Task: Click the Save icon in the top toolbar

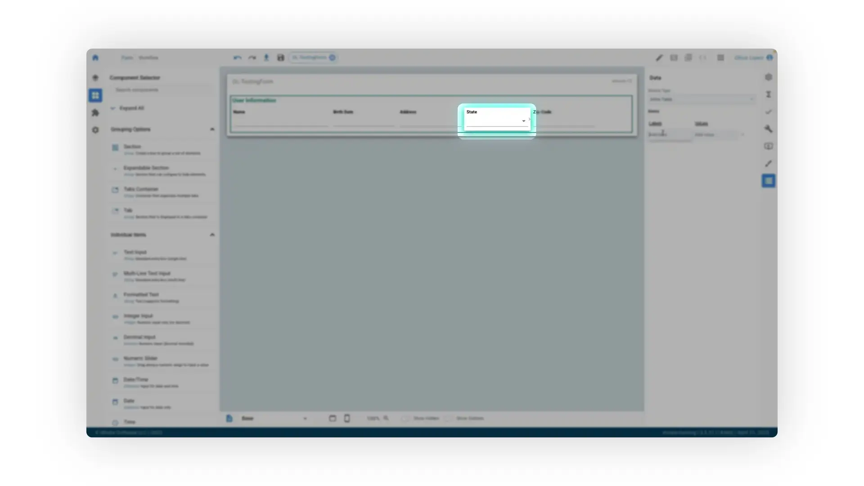Action: tap(280, 58)
